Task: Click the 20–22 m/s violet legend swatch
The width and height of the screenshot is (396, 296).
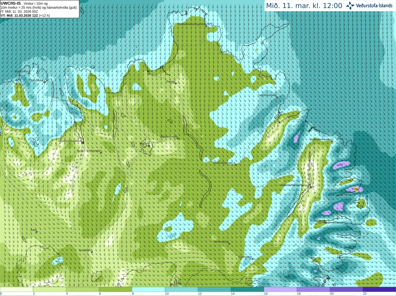Action: click(346, 290)
